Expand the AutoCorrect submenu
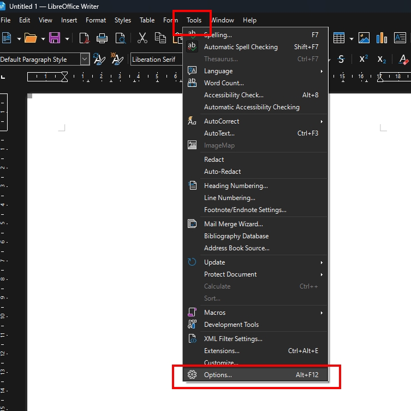 pos(255,121)
